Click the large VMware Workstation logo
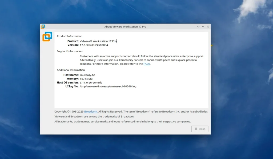This screenshot has width=273, height=159. pyautogui.click(x=47, y=37)
